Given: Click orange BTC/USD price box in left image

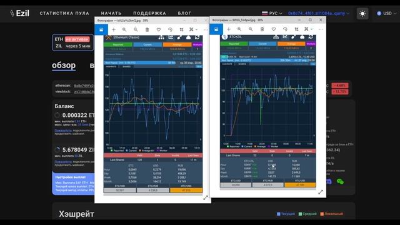Looking at the screenshot, I should click(186, 190).
